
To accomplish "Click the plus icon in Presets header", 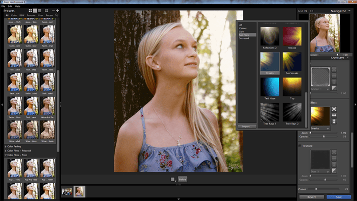I will click(x=57, y=11).
